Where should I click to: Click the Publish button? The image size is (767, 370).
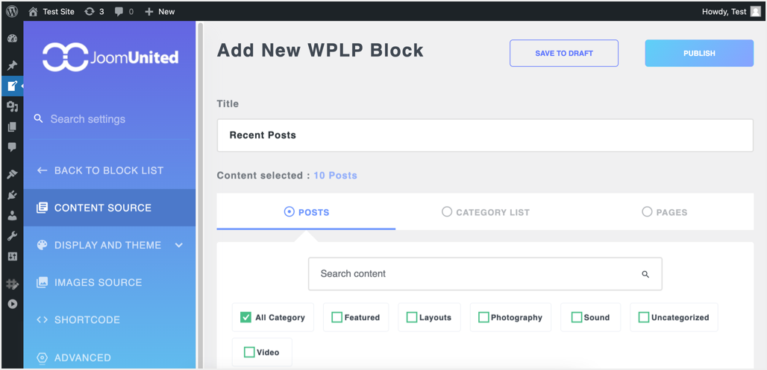coord(699,53)
